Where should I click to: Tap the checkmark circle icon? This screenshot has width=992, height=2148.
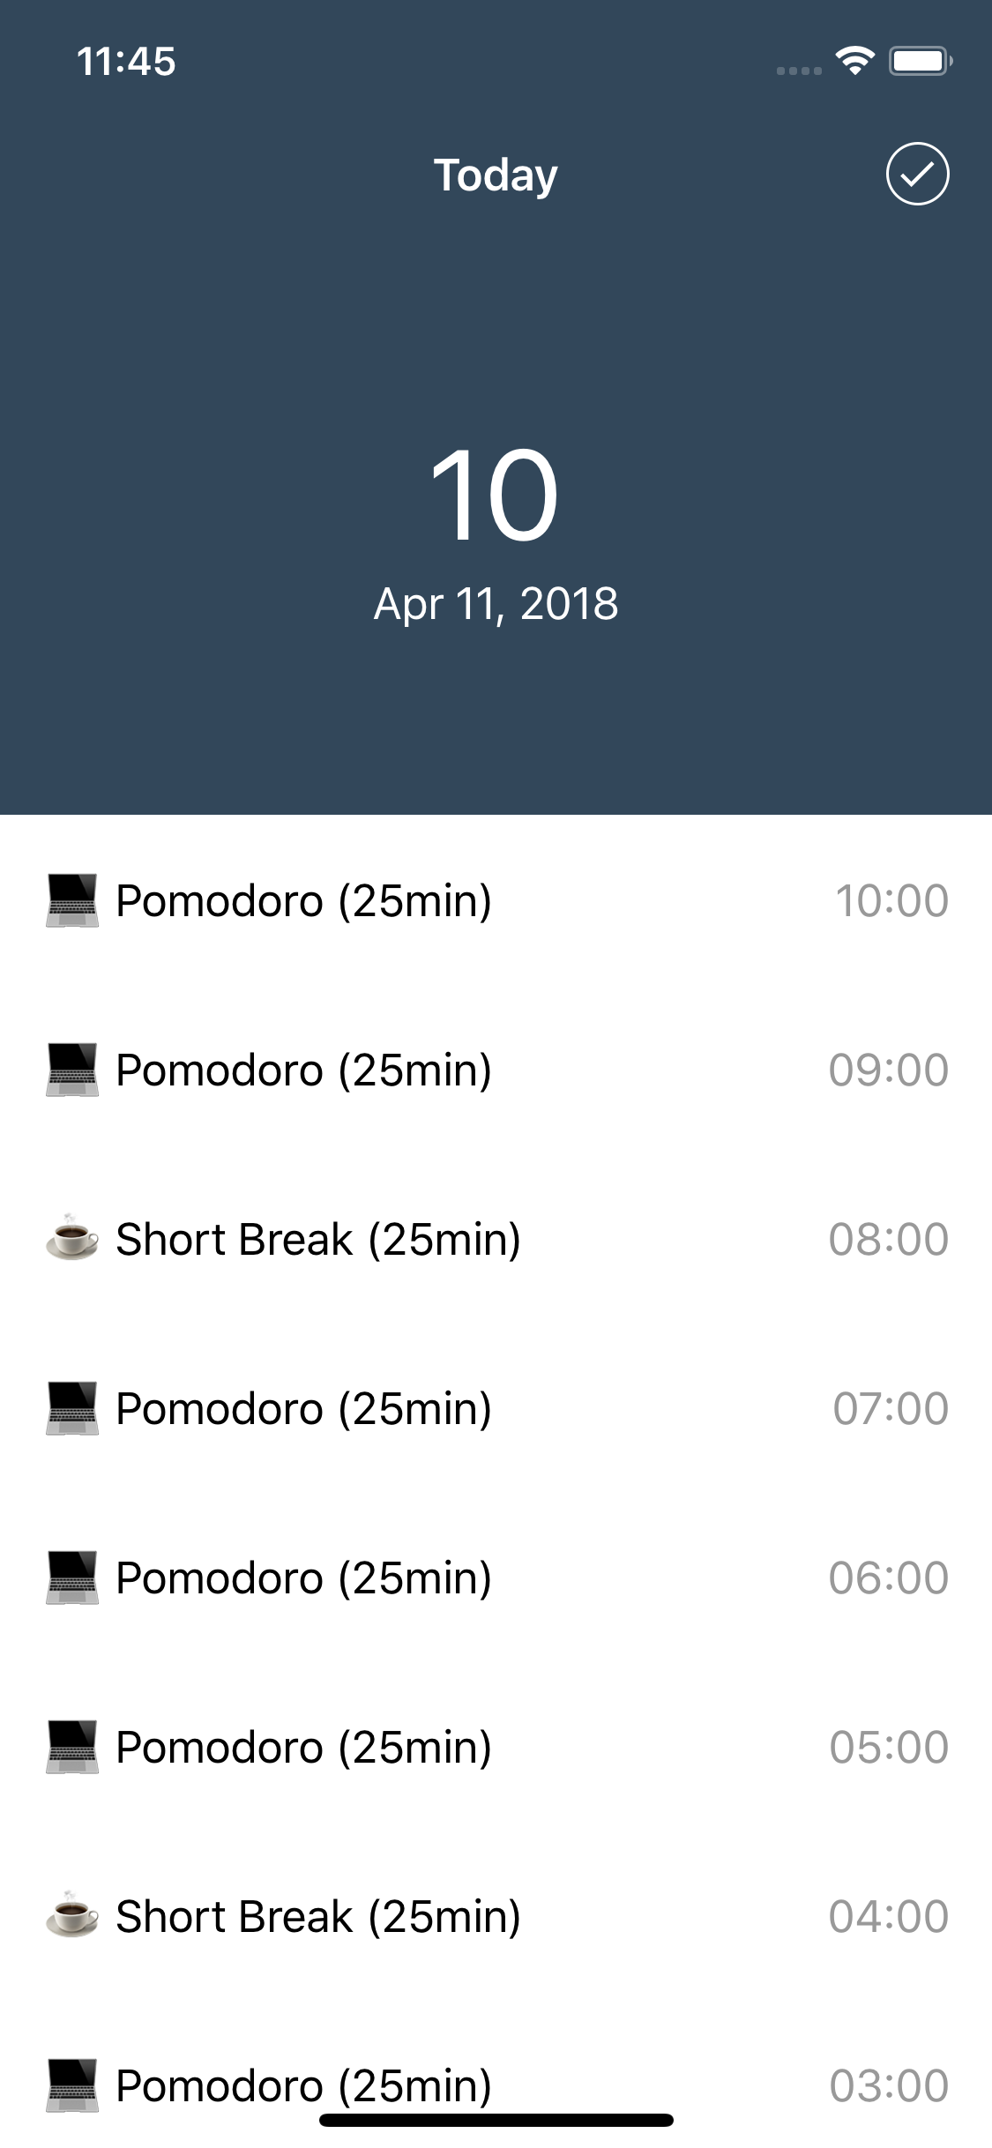click(917, 174)
